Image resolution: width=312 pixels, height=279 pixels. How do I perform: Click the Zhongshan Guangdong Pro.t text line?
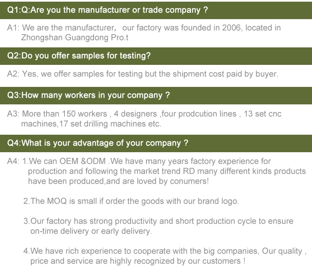(x=75, y=37)
